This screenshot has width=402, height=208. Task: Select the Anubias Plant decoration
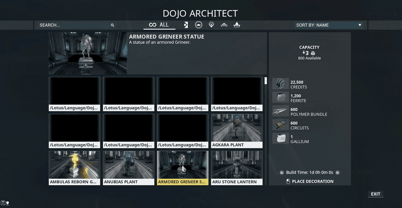[129, 168]
